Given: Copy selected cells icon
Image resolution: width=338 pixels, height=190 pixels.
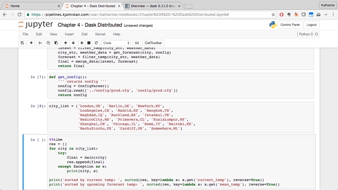Looking at the screenshot, I should pos(48,43).
